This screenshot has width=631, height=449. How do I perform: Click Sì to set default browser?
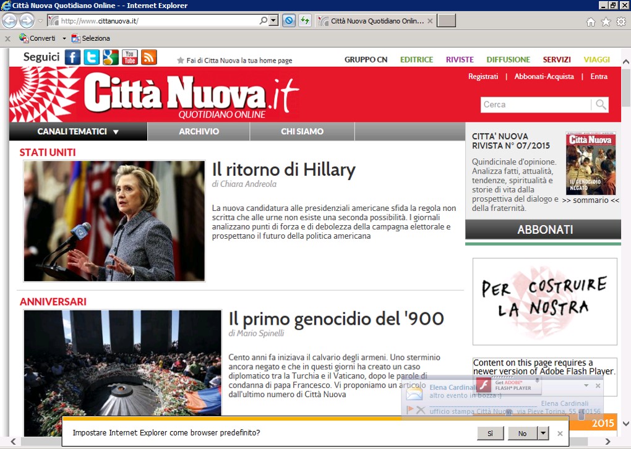[490, 434]
